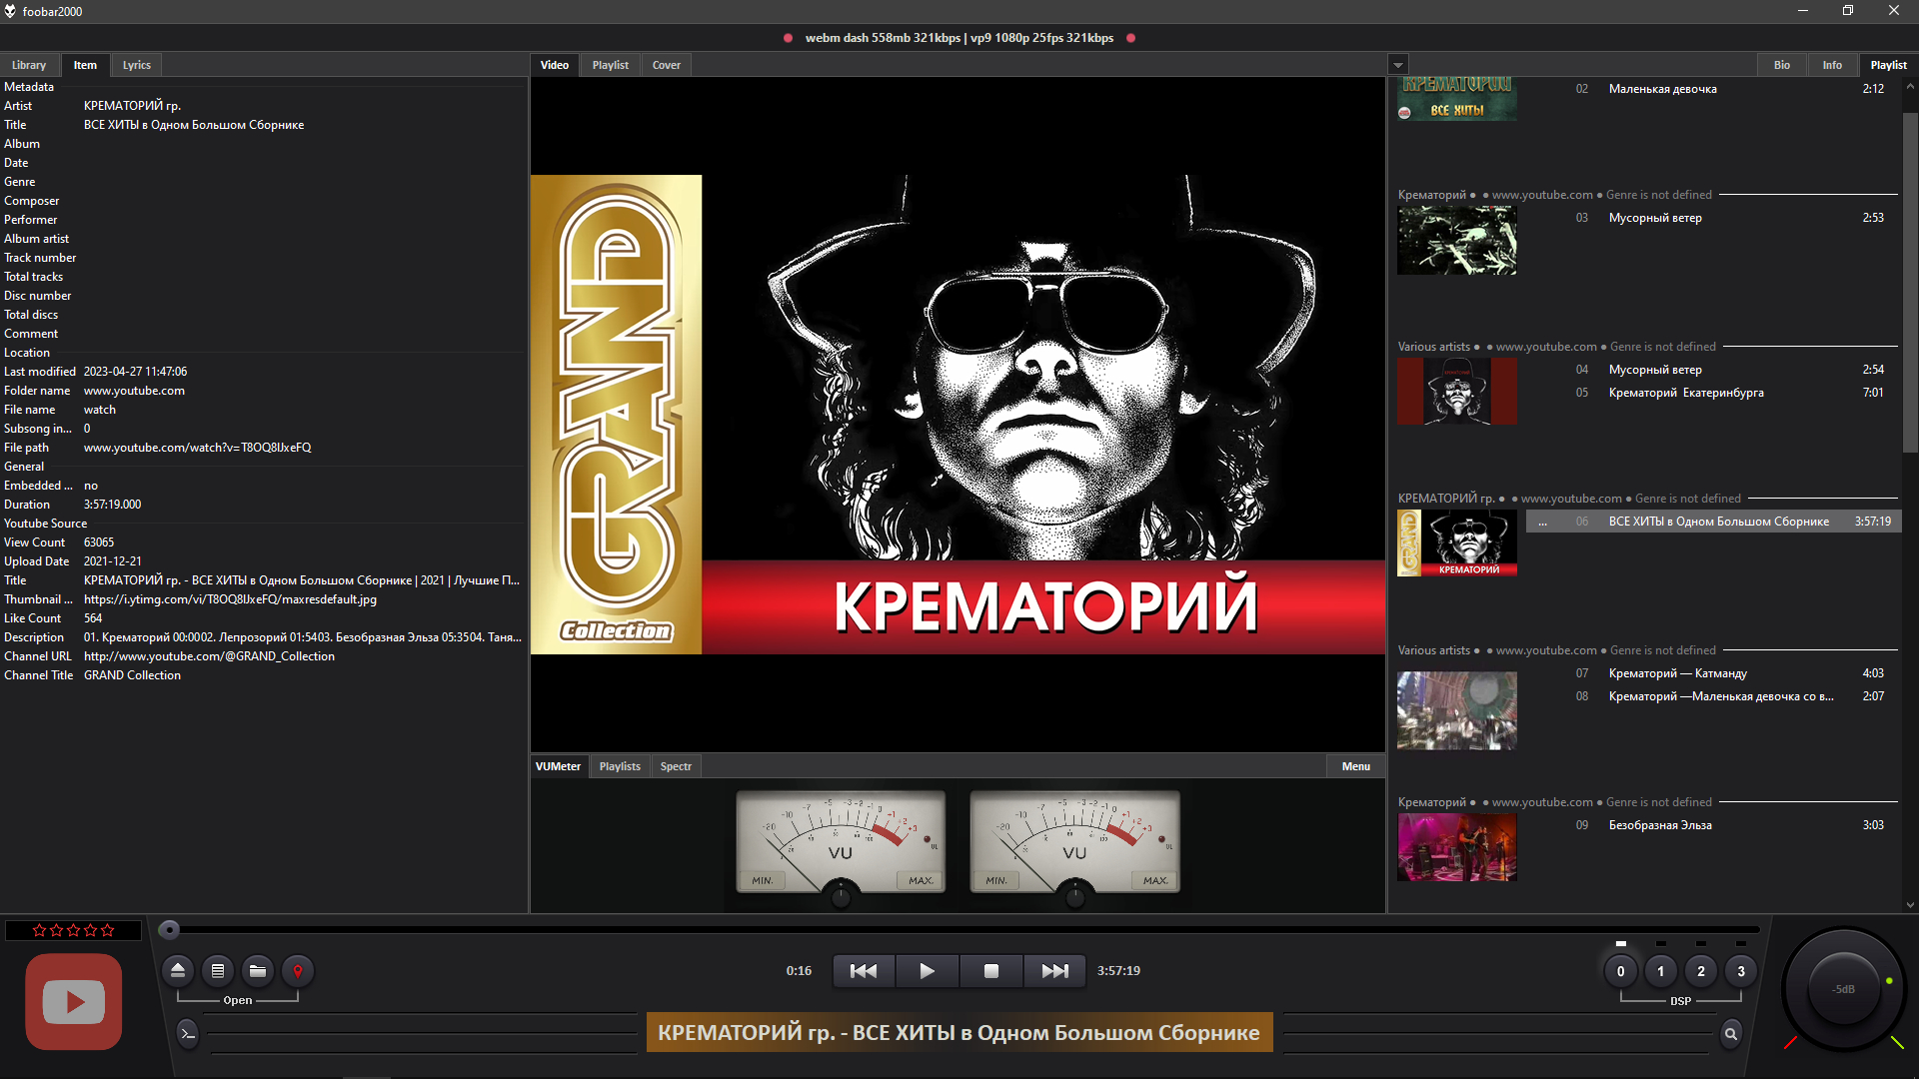Click the search magnifier icon
The height and width of the screenshot is (1079, 1919).
(x=1731, y=1034)
